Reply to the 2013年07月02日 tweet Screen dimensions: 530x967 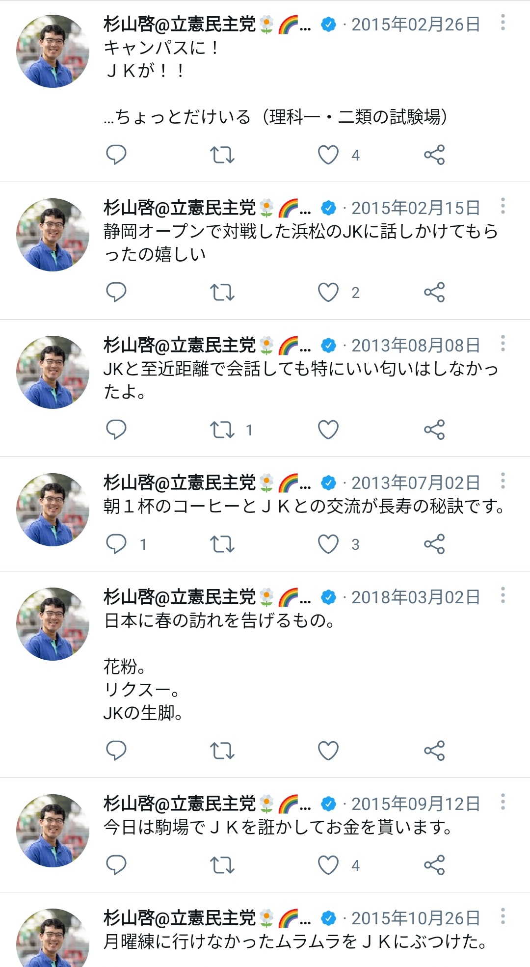116,544
